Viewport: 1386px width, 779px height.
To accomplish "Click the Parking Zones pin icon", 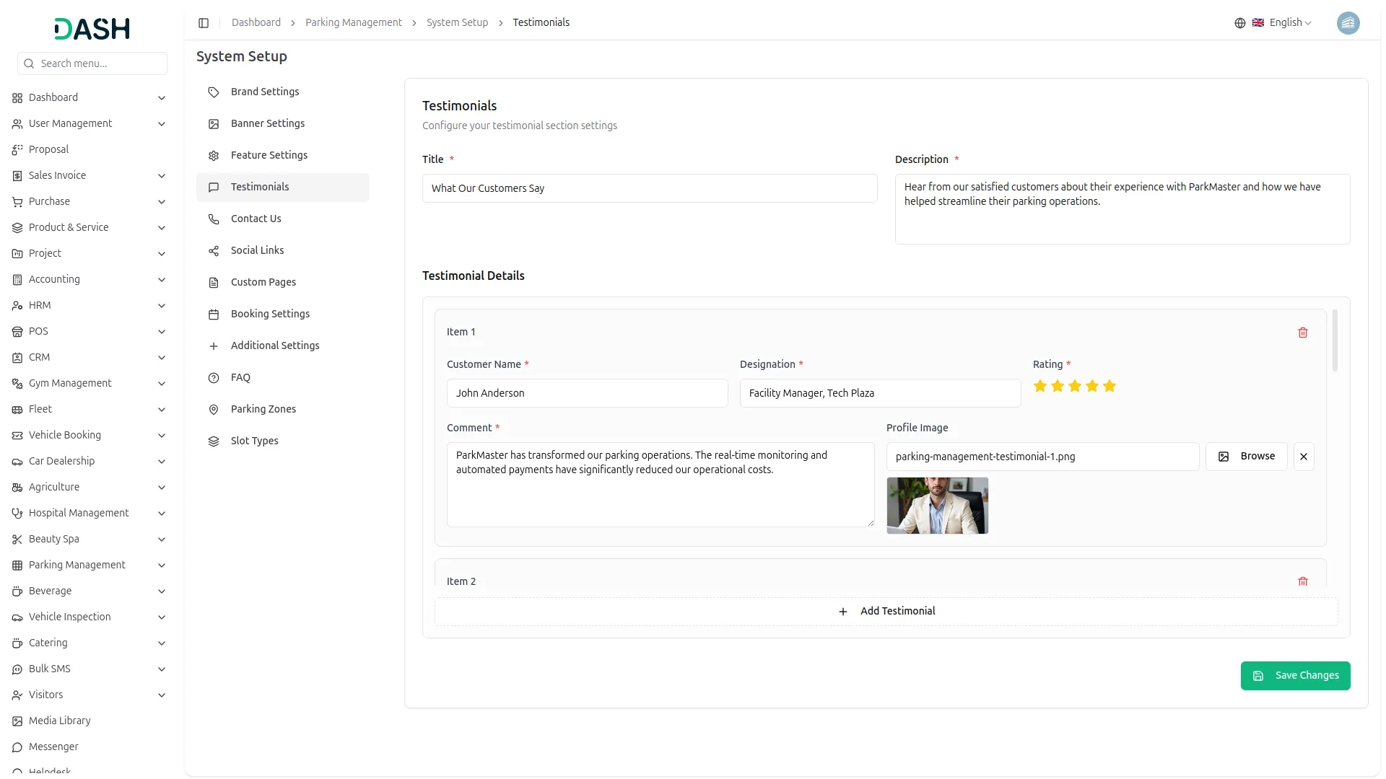I will click(x=214, y=410).
